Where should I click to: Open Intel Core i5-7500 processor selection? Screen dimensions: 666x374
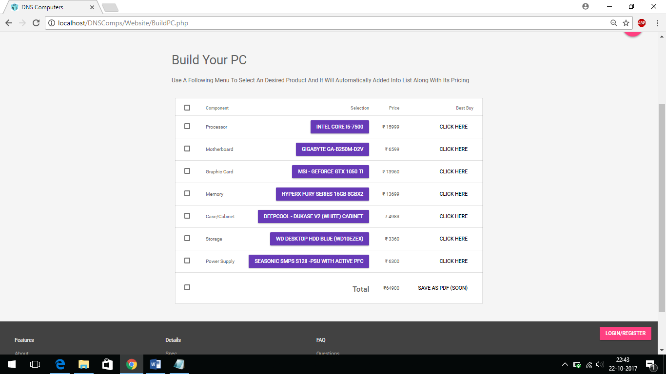340,127
